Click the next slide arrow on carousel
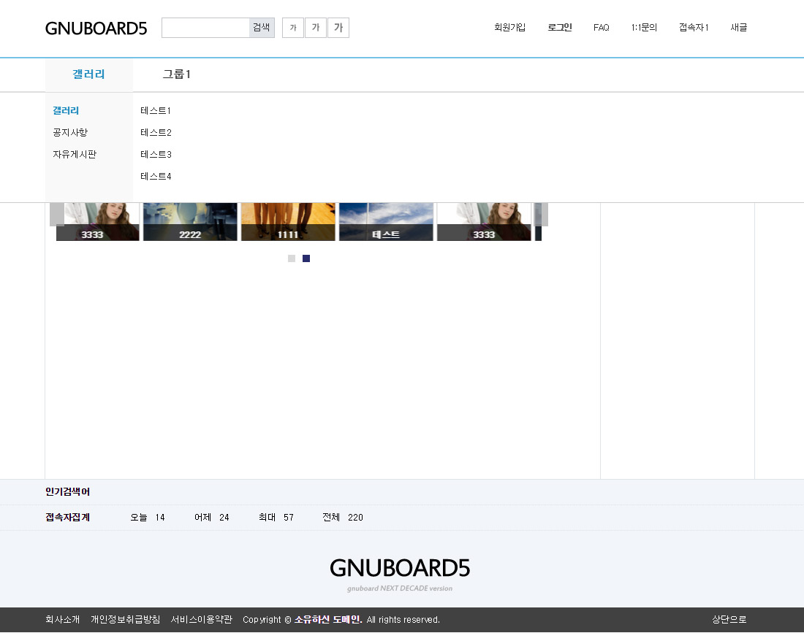The image size is (804, 633). [x=542, y=215]
